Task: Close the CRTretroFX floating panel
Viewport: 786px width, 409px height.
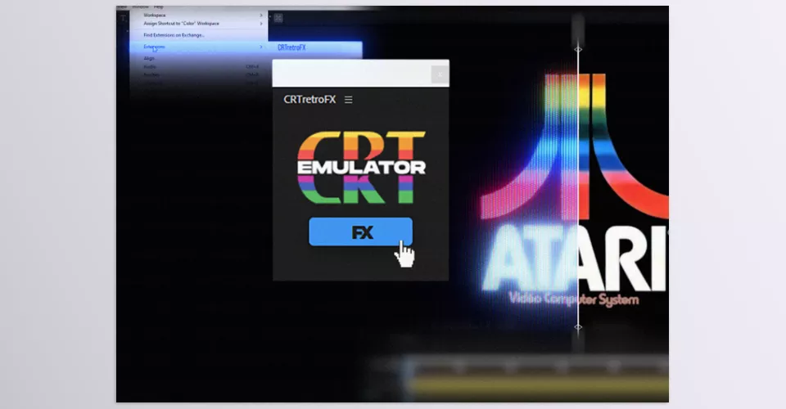Action: [440, 74]
